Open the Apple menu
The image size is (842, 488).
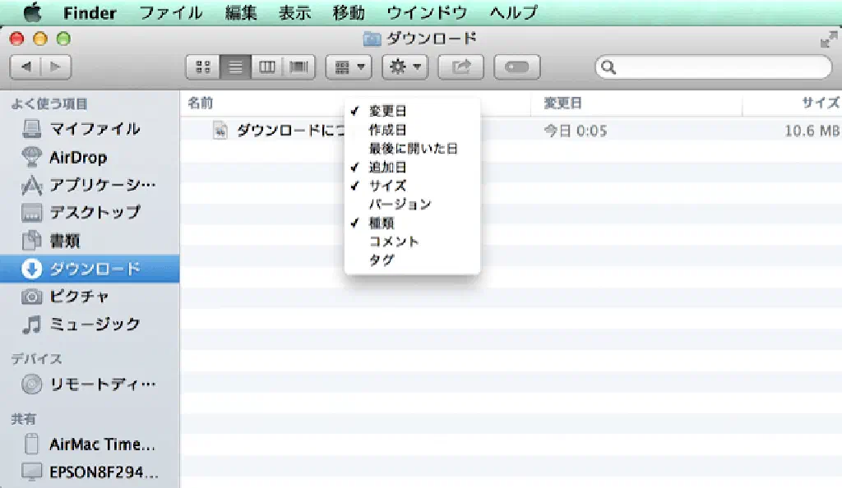(x=32, y=12)
